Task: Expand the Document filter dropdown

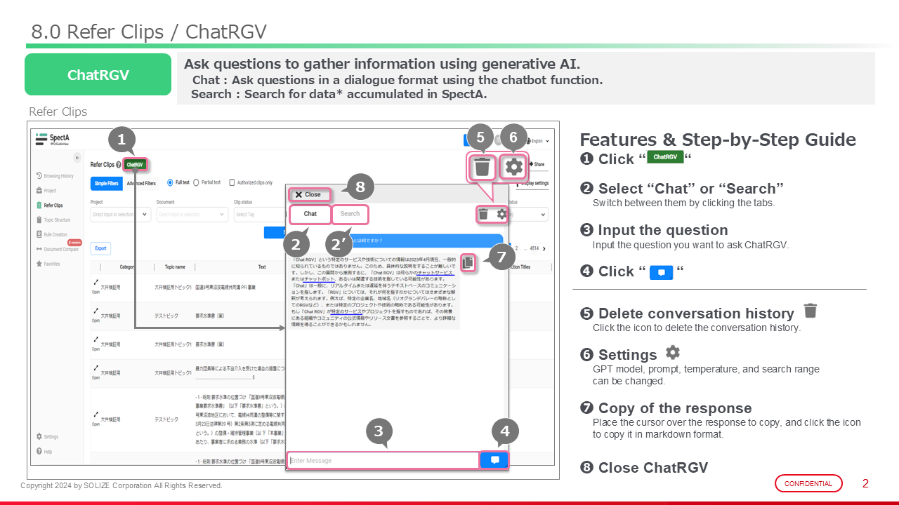Action: [221, 215]
